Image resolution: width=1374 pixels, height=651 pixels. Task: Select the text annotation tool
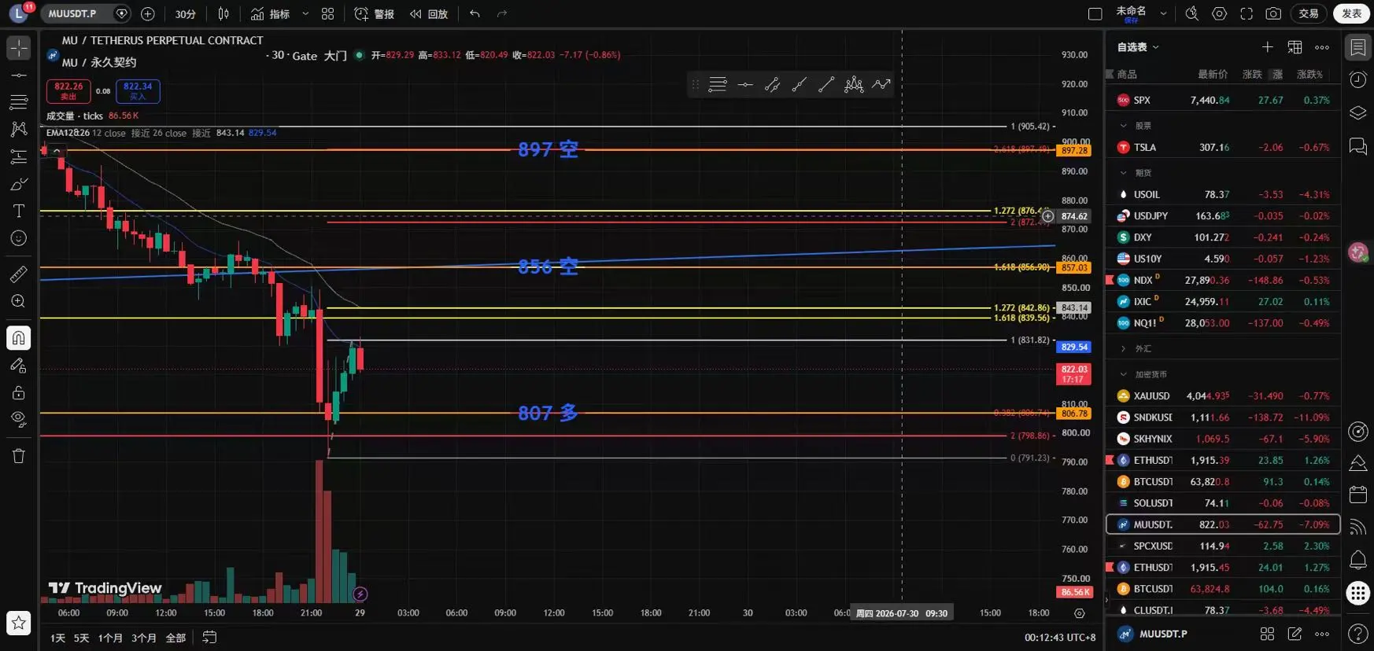pos(19,211)
